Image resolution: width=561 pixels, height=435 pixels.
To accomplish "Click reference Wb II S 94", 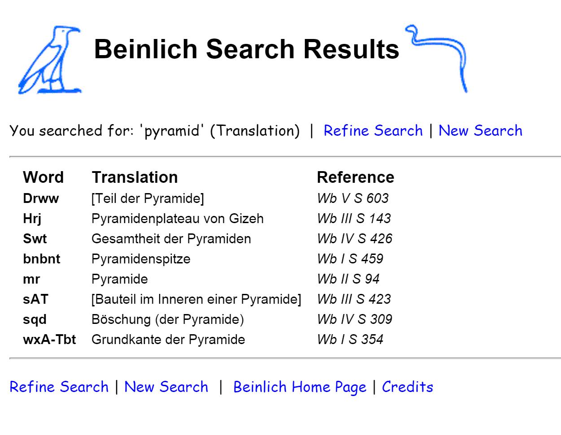I will 348,279.
